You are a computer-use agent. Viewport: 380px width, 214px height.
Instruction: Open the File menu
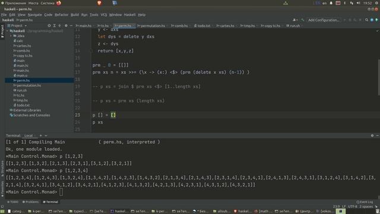pyautogui.click(x=4, y=14)
